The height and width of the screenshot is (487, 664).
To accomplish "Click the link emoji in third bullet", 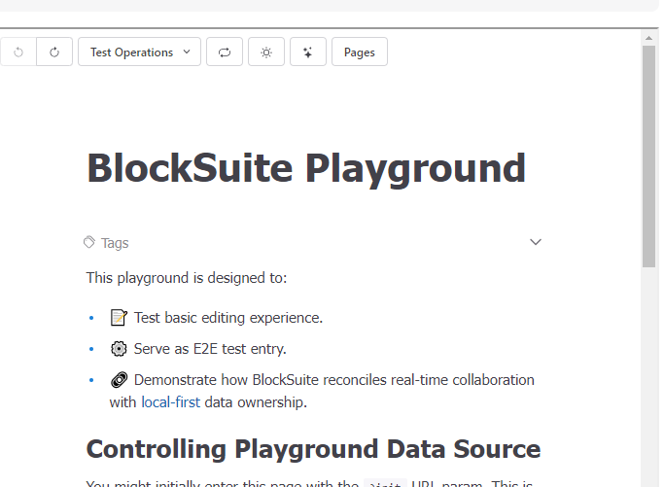I will [119, 380].
